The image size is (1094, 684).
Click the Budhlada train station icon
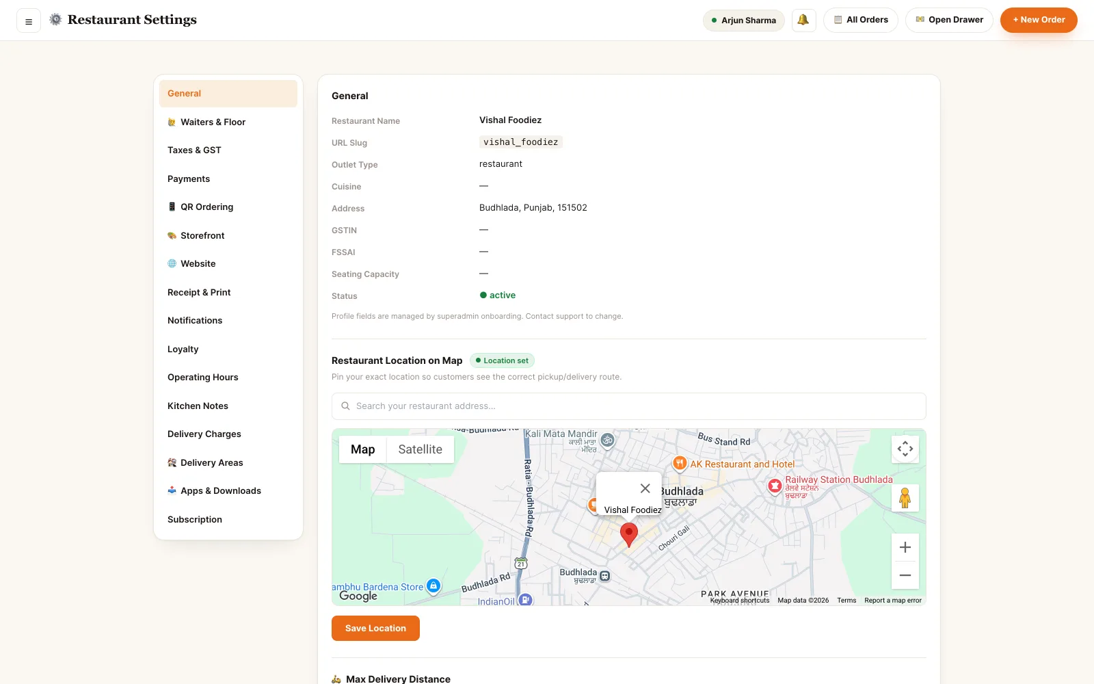pos(604,577)
